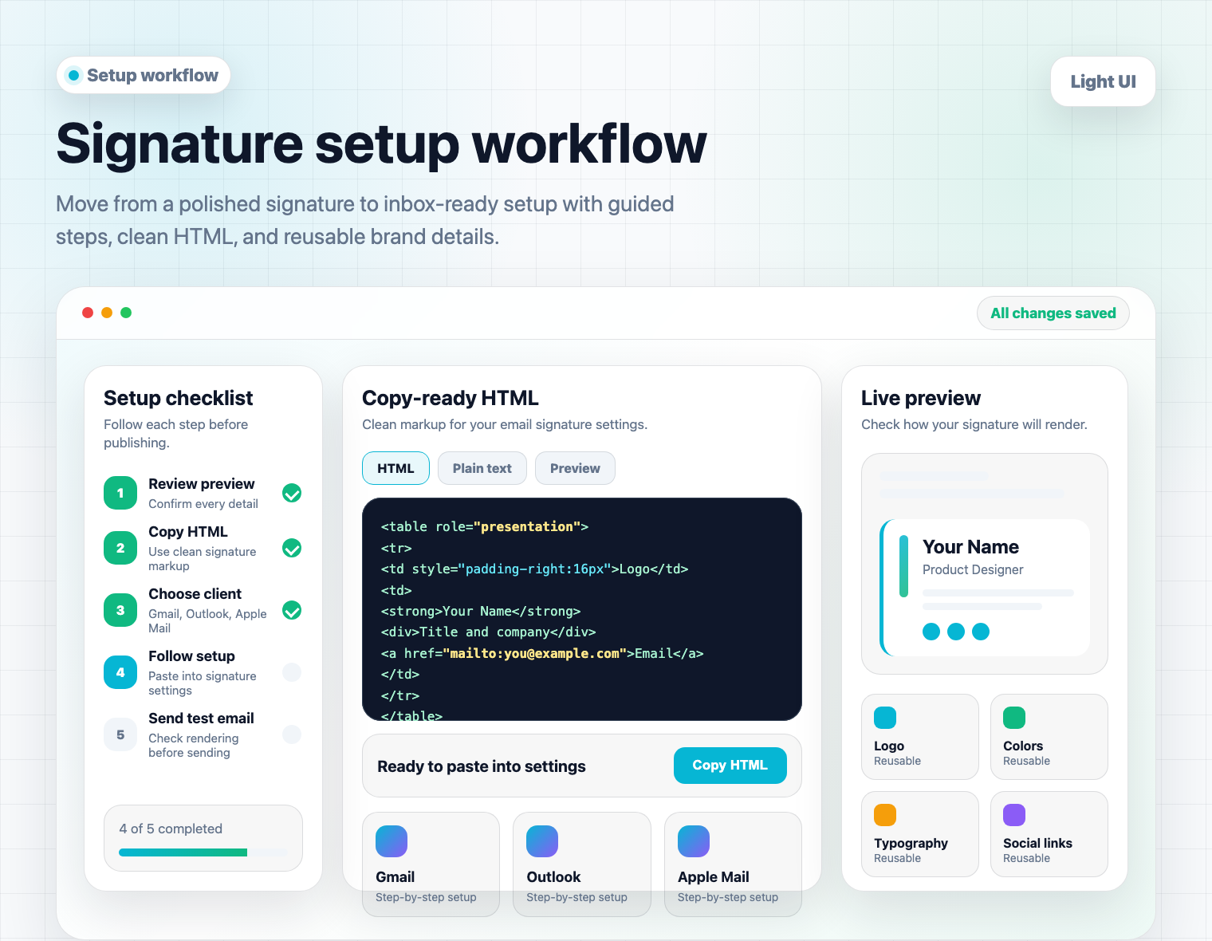This screenshot has width=1212, height=941.
Task: Click inside the dark HTML code block
Action: (582, 609)
